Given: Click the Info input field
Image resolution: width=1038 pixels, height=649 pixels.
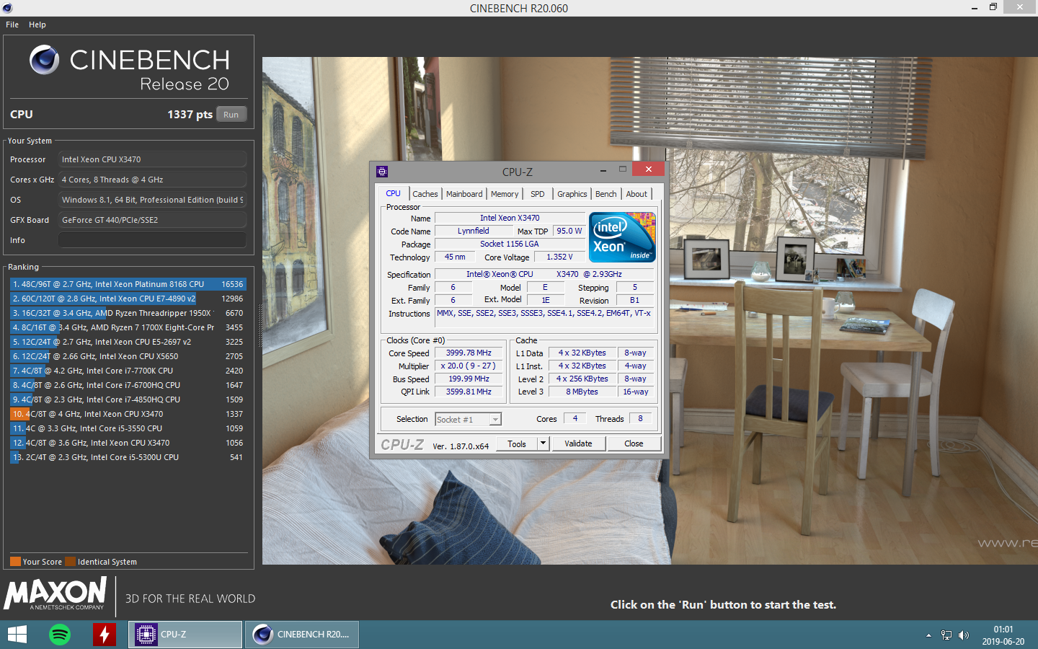Looking at the screenshot, I should pos(152,240).
